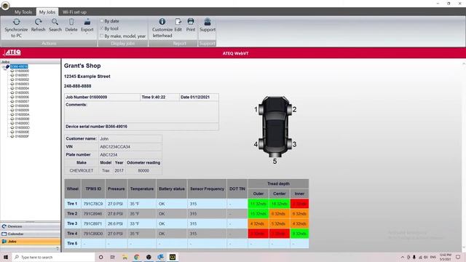Select tire 4 on the car diagram
This screenshot has height=262, width=466.
pos(261,144)
